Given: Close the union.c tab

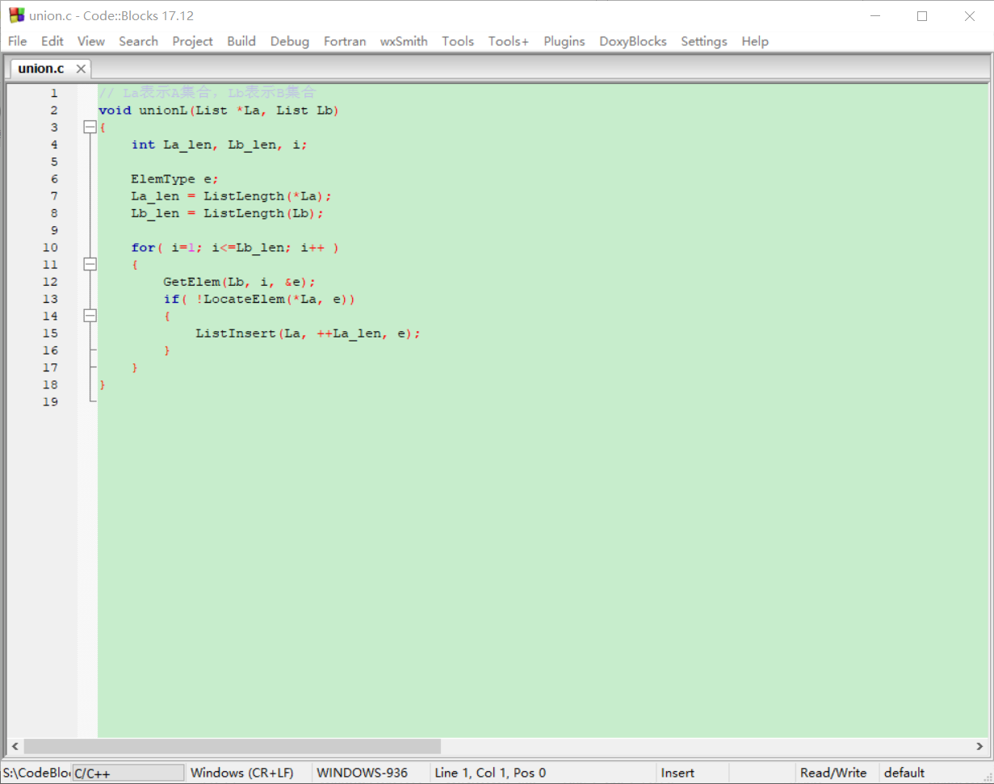Looking at the screenshot, I should [x=81, y=69].
